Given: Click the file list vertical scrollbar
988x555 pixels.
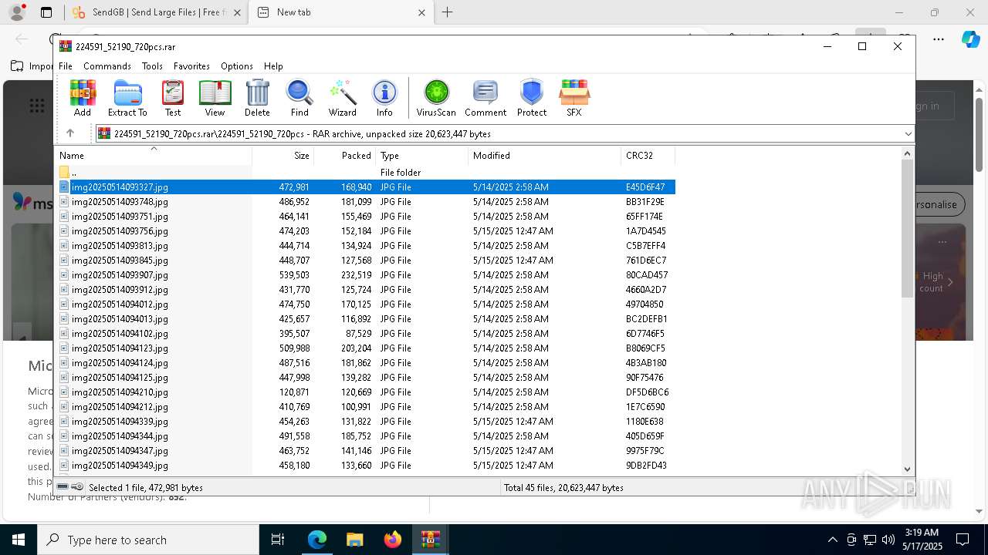Looking at the screenshot, I should [907, 229].
